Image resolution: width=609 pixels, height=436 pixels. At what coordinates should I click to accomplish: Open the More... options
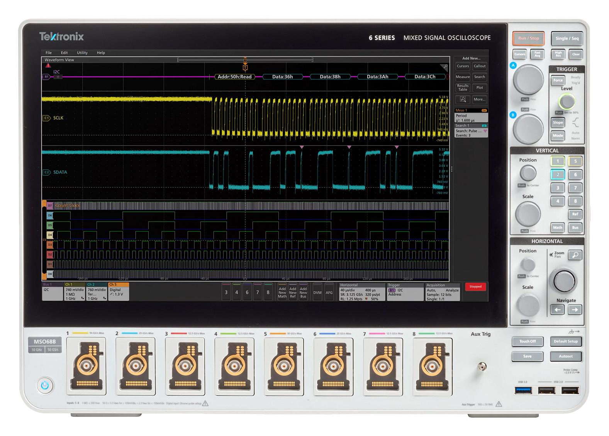tap(479, 99)
